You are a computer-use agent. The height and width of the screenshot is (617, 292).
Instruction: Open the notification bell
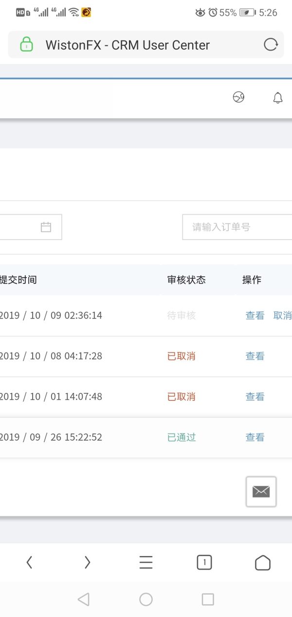tap(278, 97)
